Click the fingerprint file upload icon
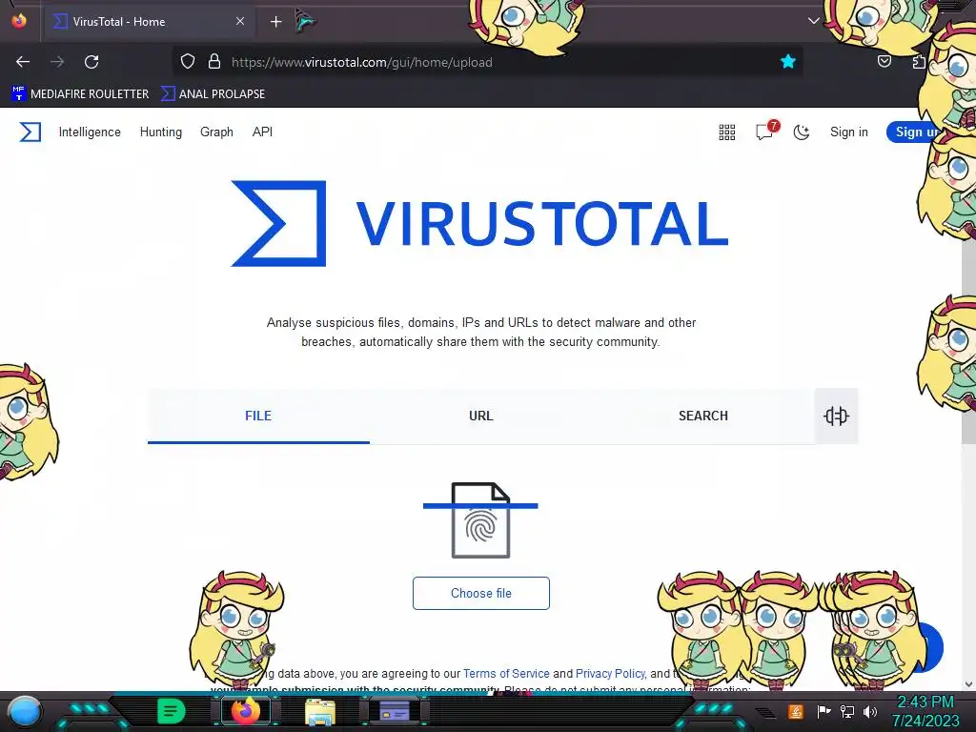The image size is (976, 732). tap(480, 520)
